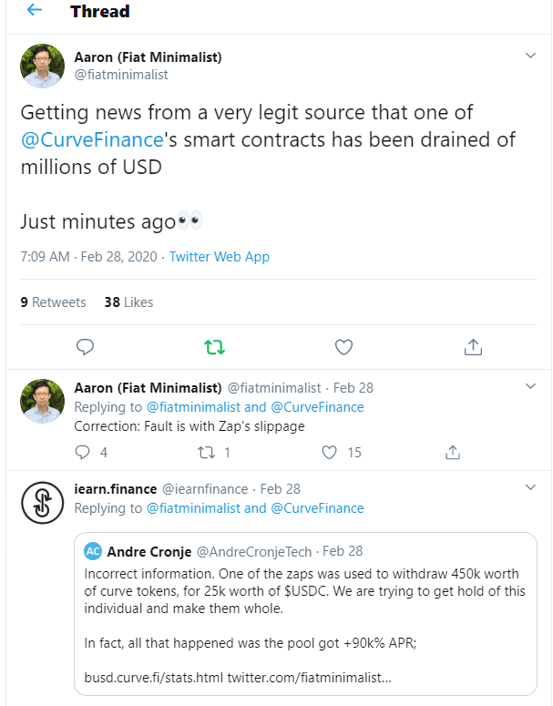Image resolution: width=553 pixels, height=706 pixels.
Task: Share the main tweet
Action: click(473, 347)
